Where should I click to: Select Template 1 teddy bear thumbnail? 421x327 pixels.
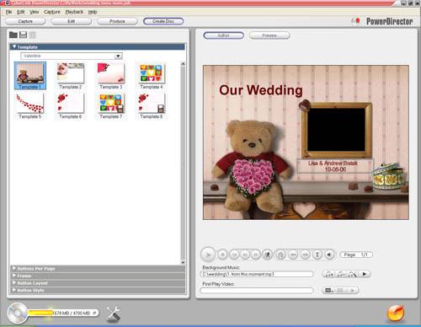(30, 76)
